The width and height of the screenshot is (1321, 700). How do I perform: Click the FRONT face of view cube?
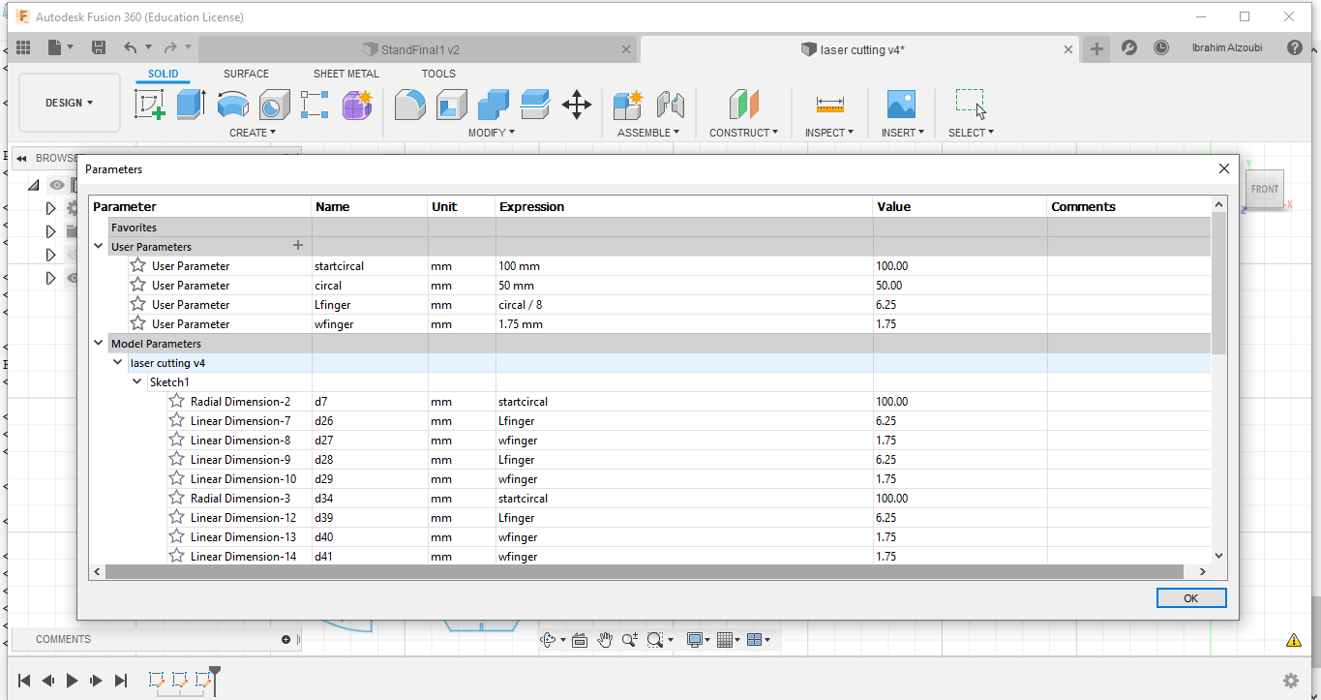(1264, 189)
